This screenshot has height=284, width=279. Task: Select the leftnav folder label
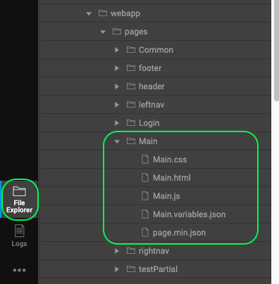tap(151, 105)
